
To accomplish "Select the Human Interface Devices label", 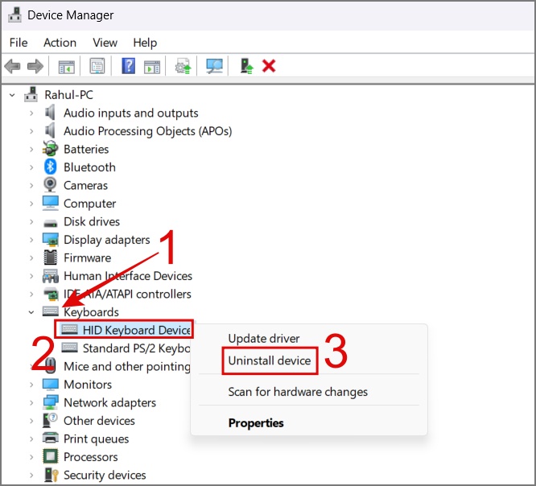I will [x=128, y=276].
